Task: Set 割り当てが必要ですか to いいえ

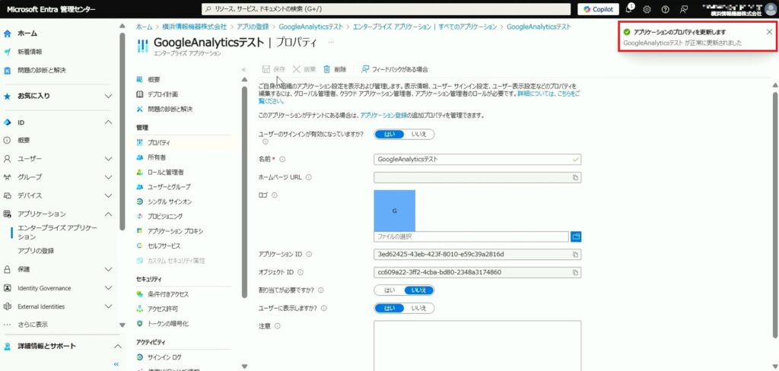Action: [x=419, y=290]
